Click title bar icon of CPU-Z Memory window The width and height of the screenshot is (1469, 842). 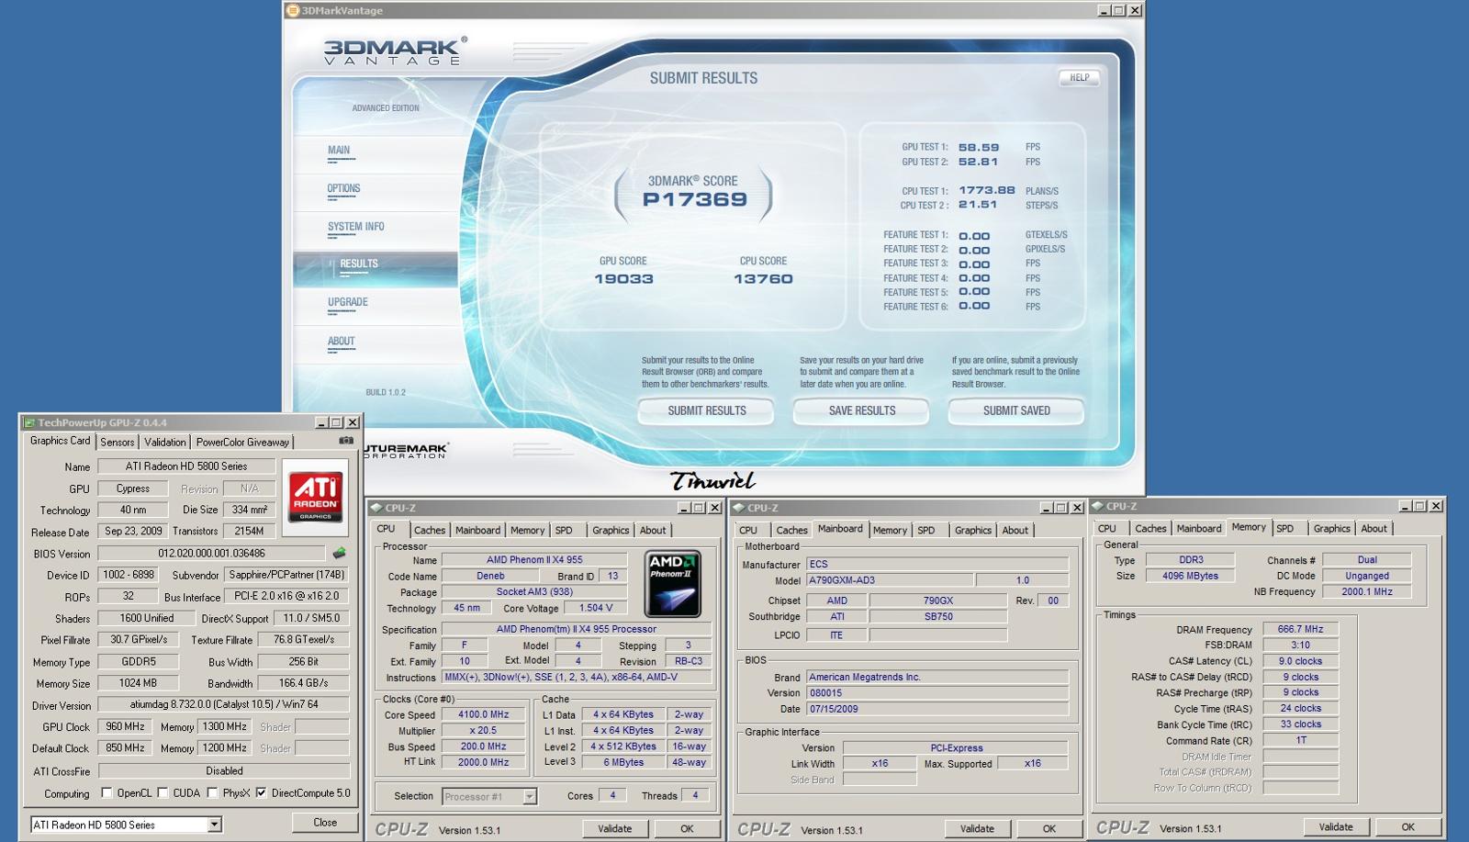(x=1097, y=506)
